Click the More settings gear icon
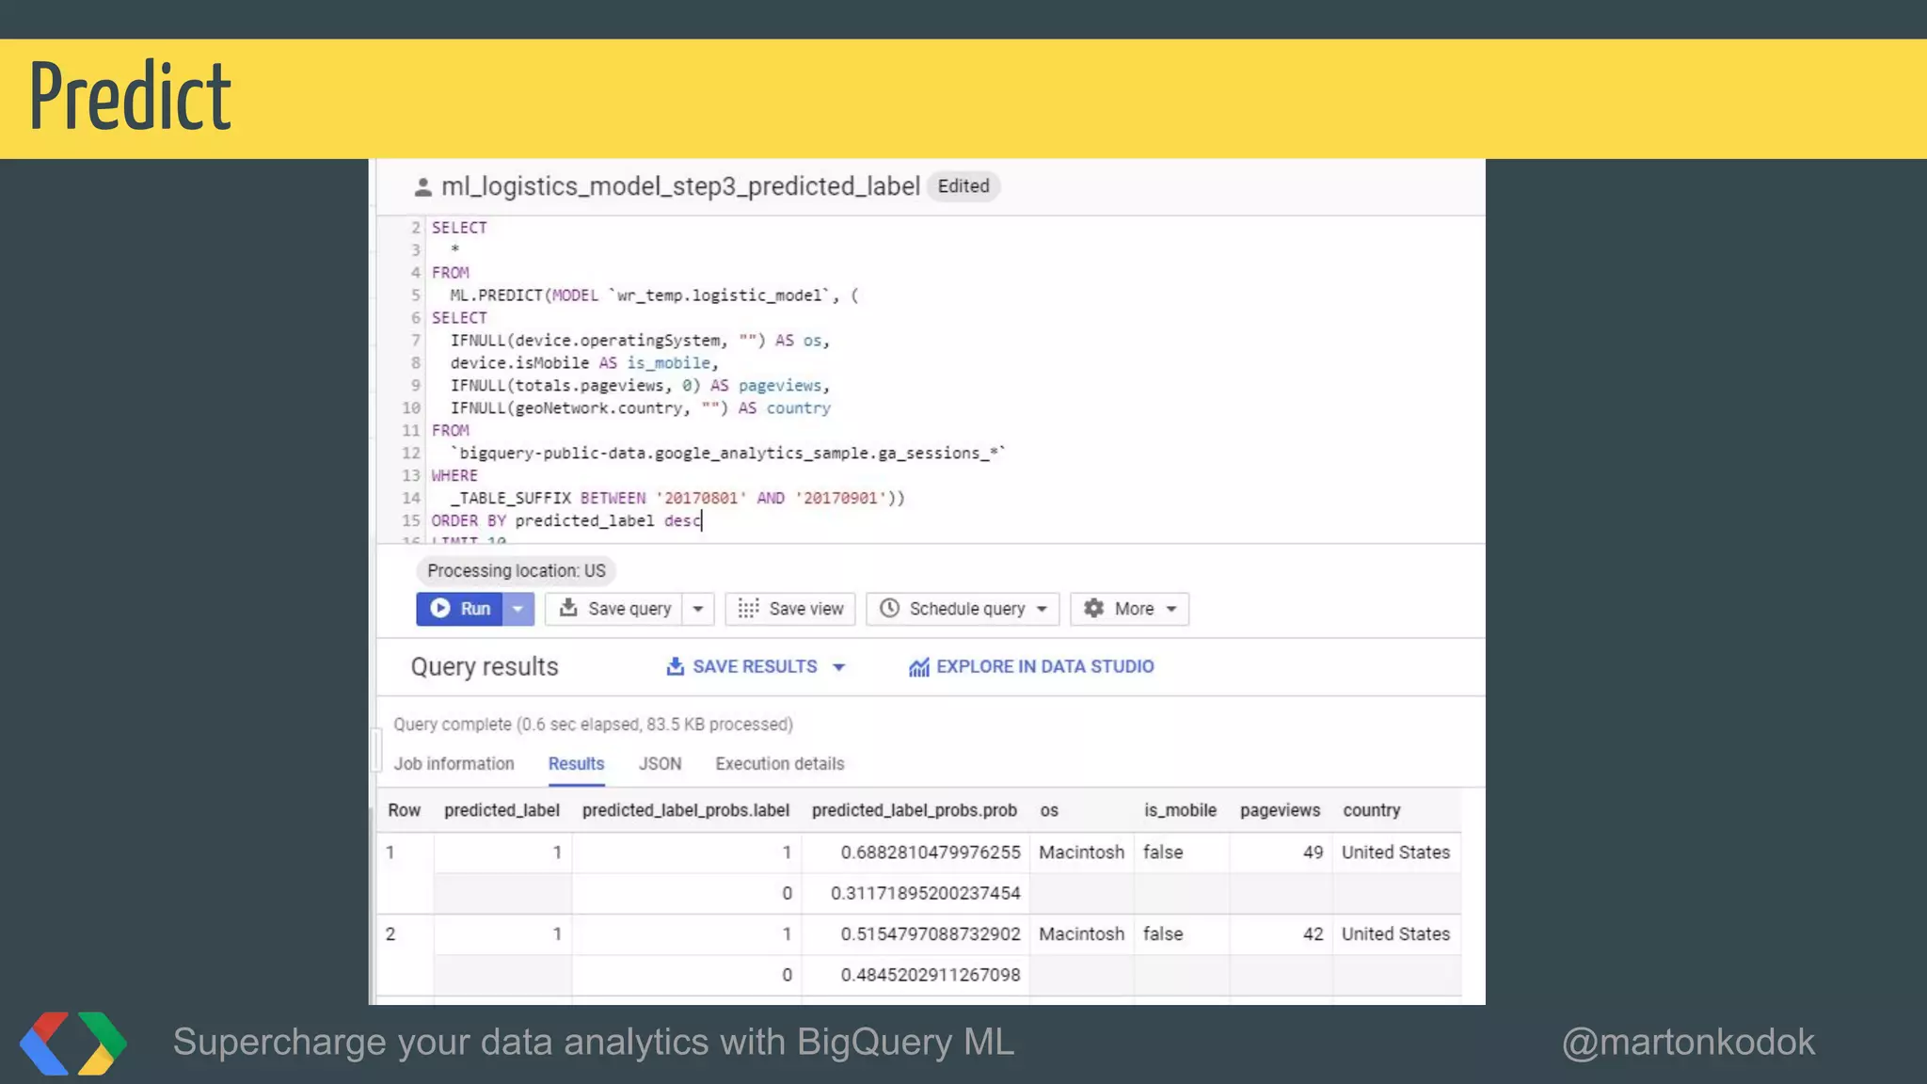1927x1084 pixels. point(1093,609)
